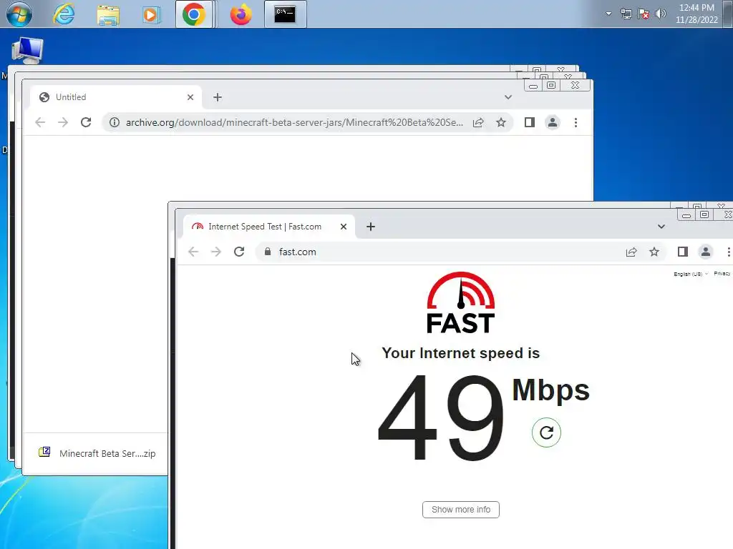Launch Internet Explorer from the taskbar
Image resolution: width=733 pixels, height=549 pixels.
pyautogui.click(x=64, y=14)
